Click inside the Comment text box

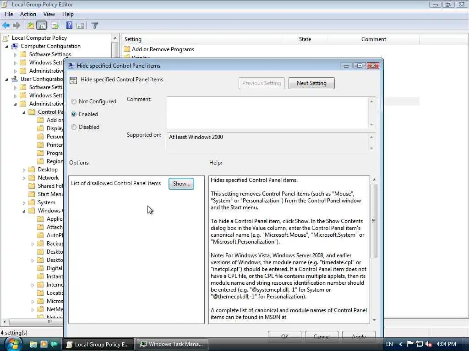(267, 113)
